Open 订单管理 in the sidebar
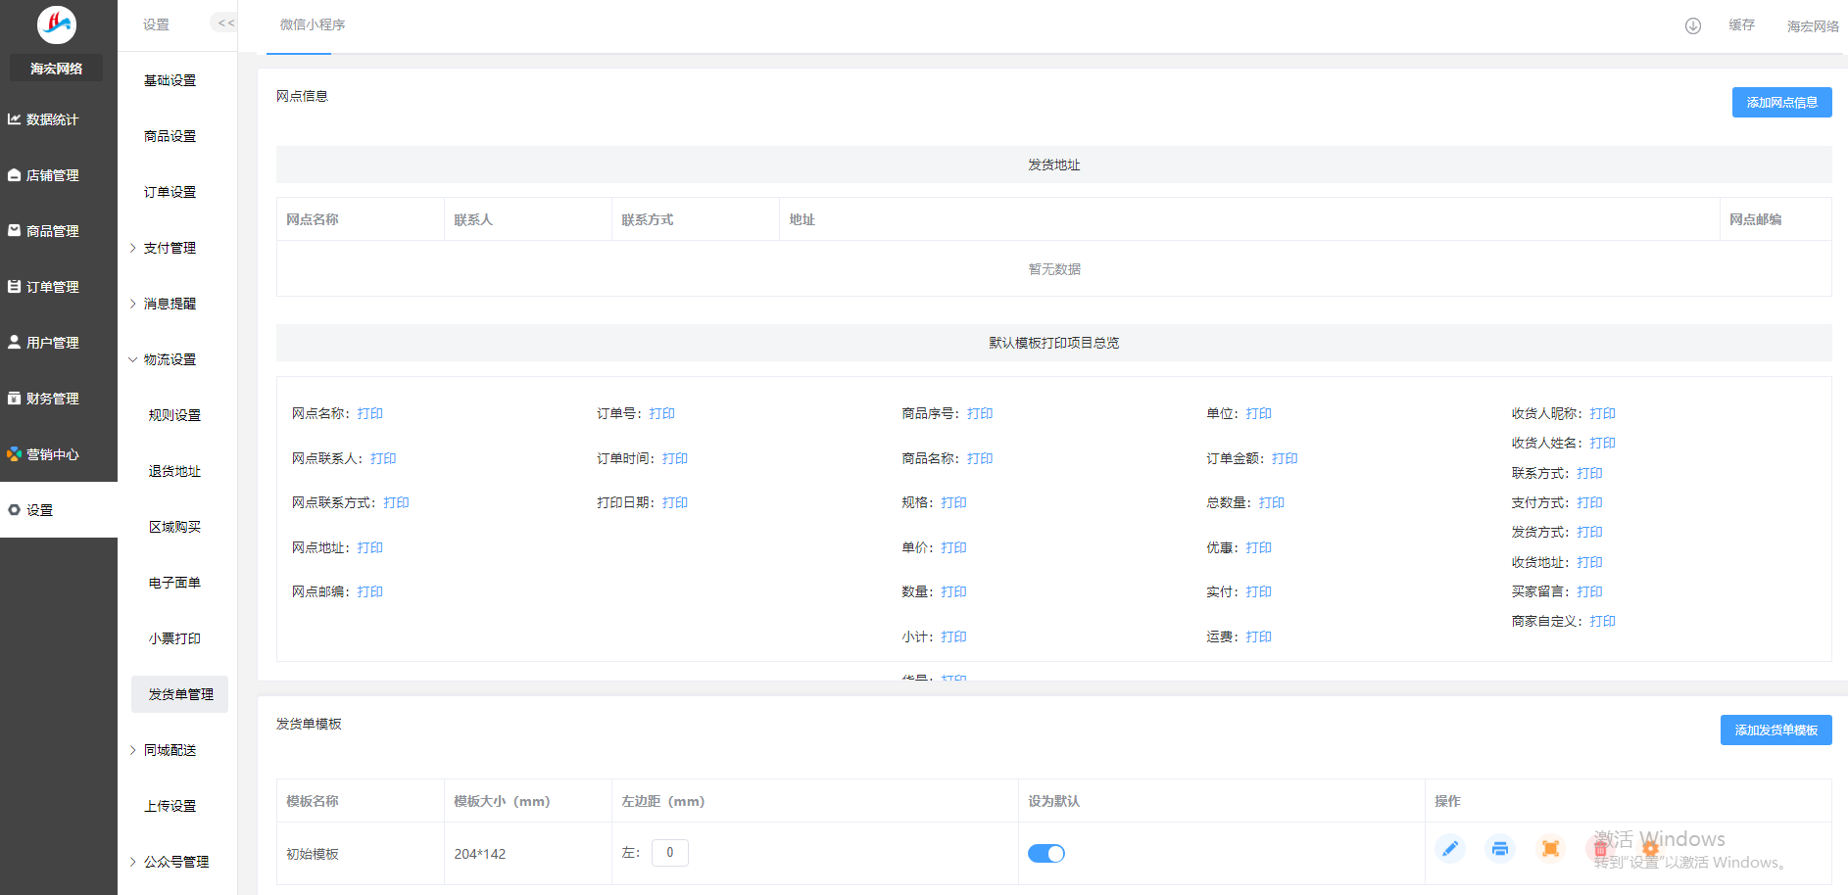 [x=59, y=287]
